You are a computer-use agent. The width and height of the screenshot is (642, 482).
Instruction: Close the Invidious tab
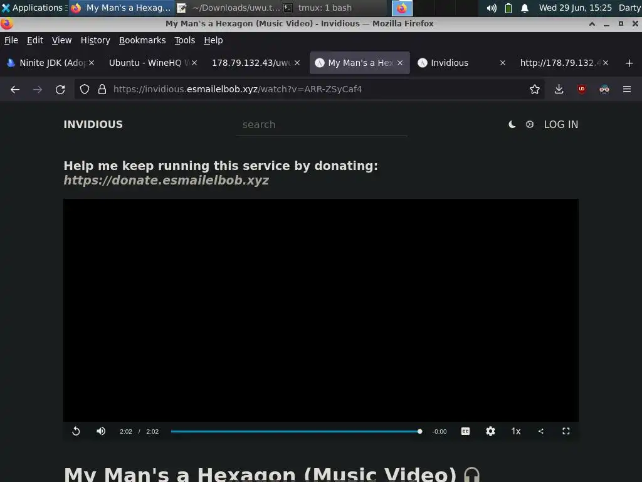point(503,63)
